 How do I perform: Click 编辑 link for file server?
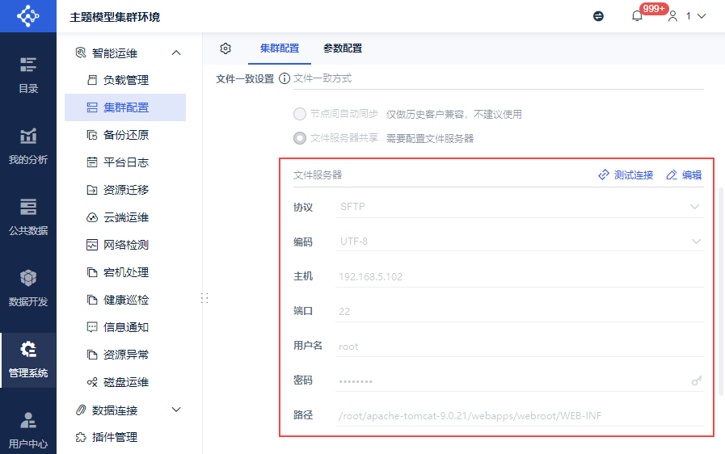[684, 174]
